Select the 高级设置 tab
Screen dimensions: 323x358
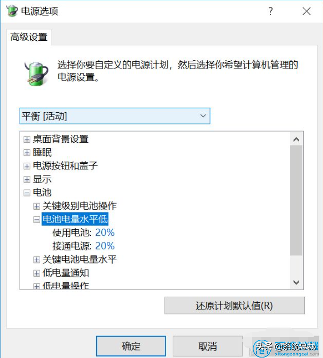click(28, 37)
